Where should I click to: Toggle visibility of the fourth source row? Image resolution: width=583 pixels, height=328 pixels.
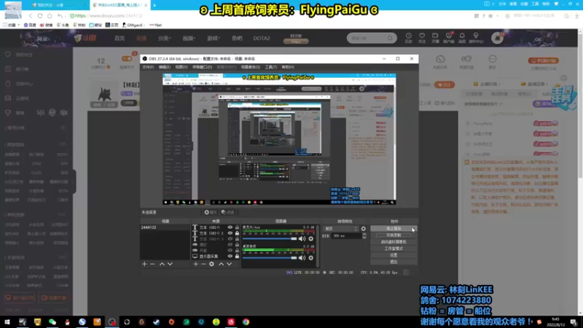[230, 245]
